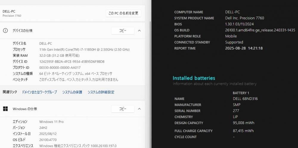Open the system protection link
The width and height of the screenshot is (298, 148).
pos(72,92)
